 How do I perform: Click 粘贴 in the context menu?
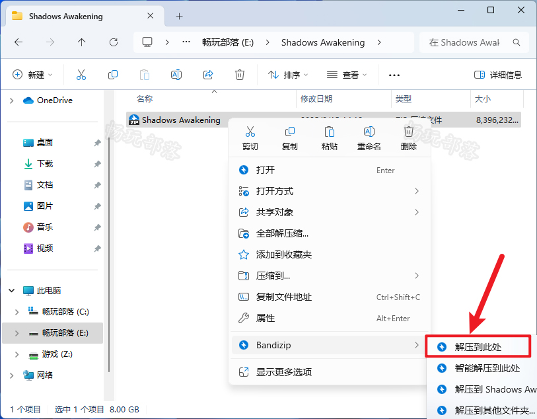tap(330, 138)
